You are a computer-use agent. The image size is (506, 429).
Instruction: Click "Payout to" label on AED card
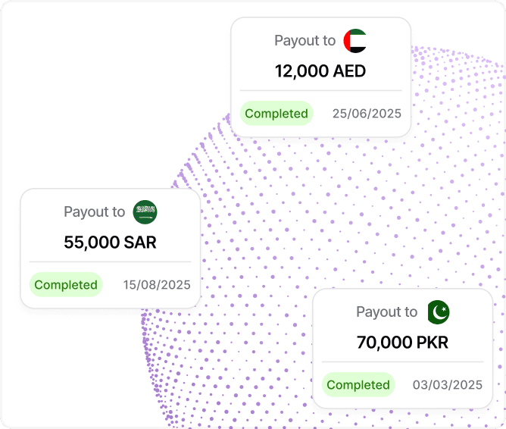(305, 41)
